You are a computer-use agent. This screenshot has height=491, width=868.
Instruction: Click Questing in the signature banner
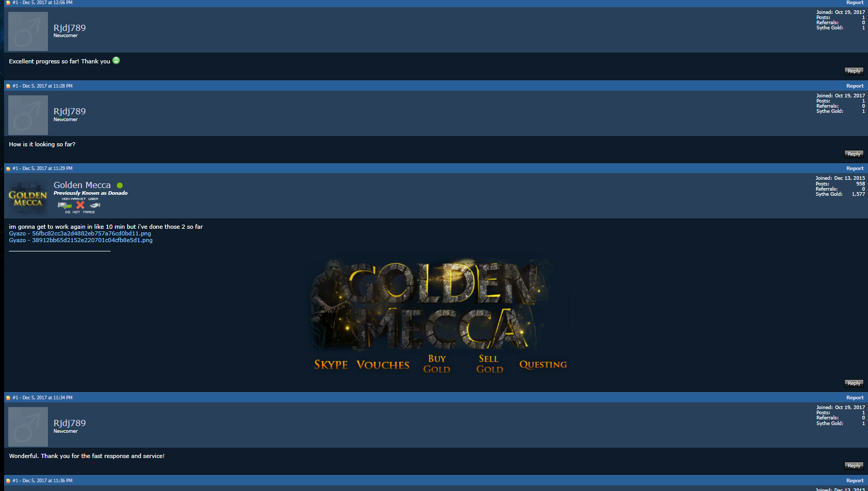click(x=543, y=365)
